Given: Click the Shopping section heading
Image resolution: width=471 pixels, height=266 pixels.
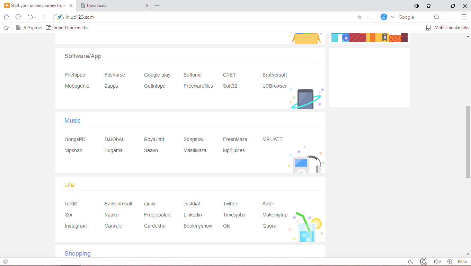Looking at the screenshot, I should [x=78, y=254].
